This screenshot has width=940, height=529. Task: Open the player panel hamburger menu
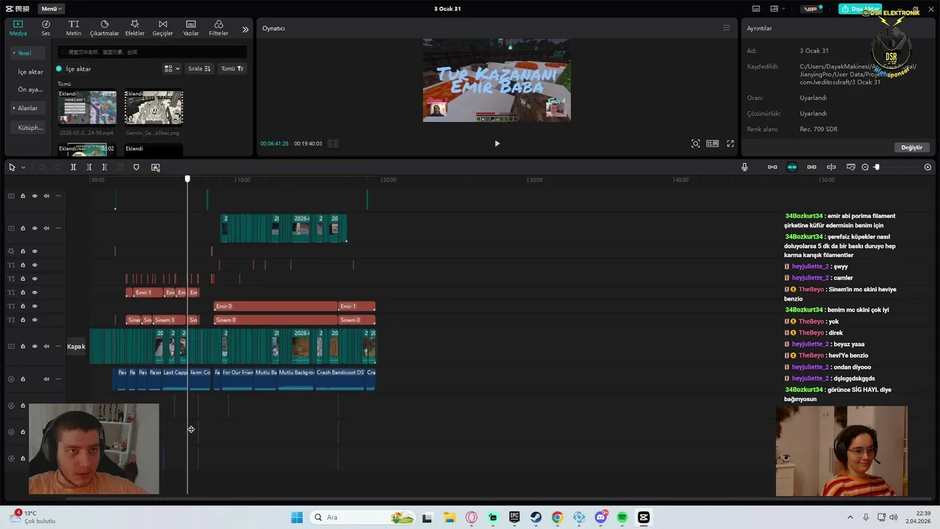pyautogui.click(x=726, y=28)
